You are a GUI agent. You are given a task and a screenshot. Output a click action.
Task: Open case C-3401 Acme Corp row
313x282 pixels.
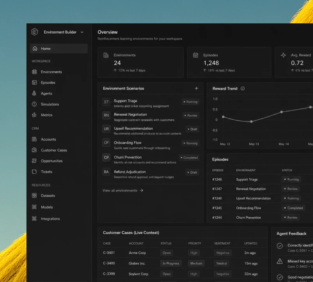(x=183, y=253)
